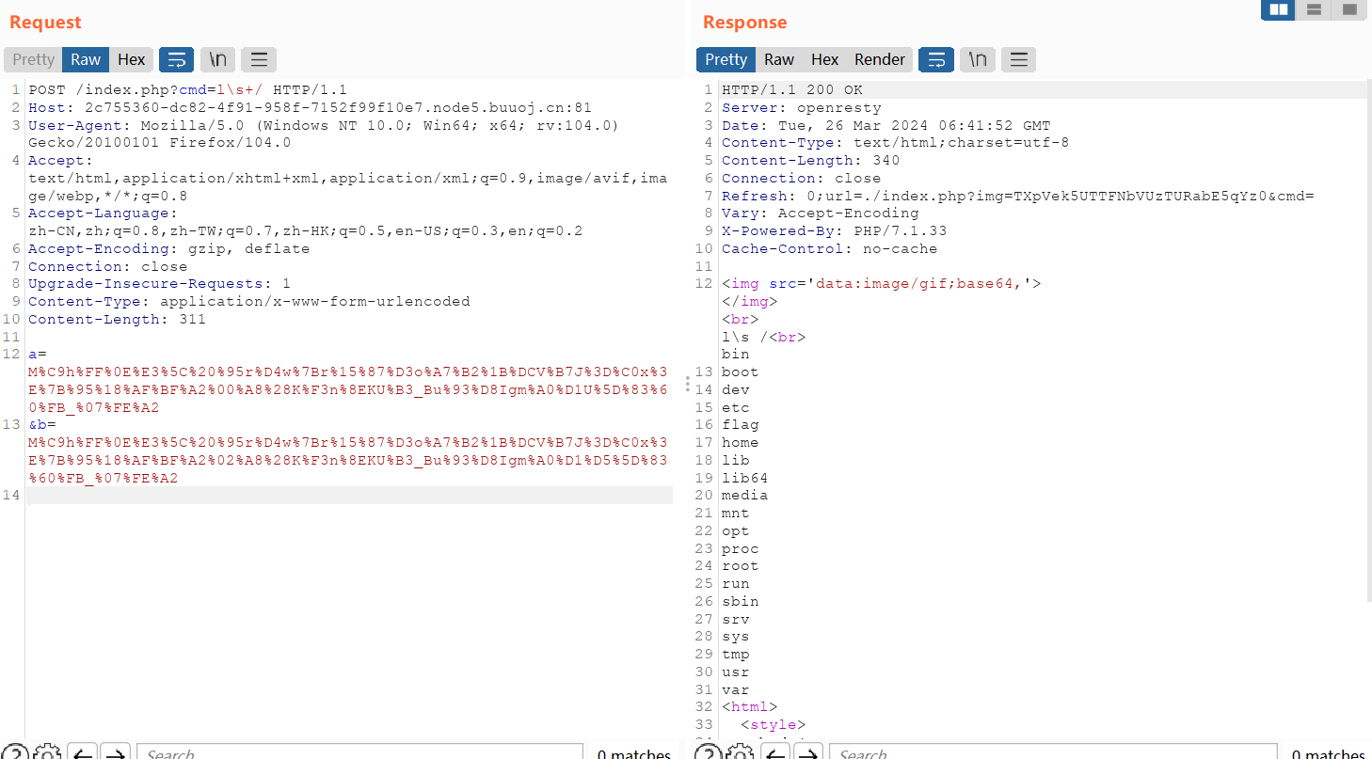Click Cache-Control: no-cache header
Screen dimensions: 1372x759
click(830, 249)
